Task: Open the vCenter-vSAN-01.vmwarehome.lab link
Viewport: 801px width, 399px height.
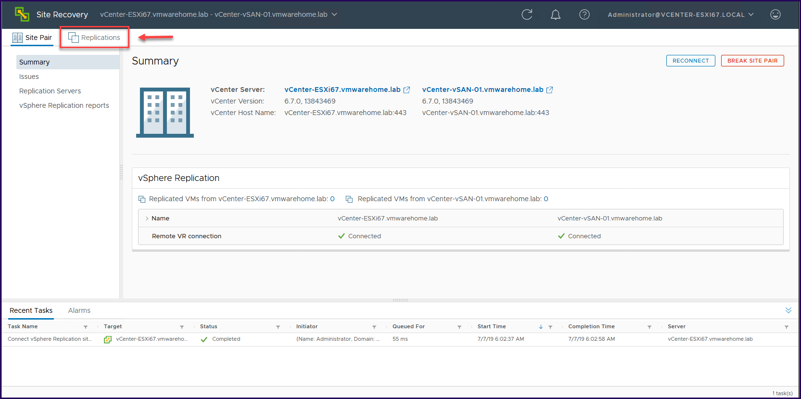Action: click(483, 90)
